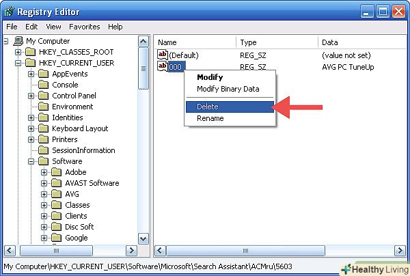This screenshot has height=276, width=410.
Task: Expand the Identities node
Action: click(x=31, y=118)
